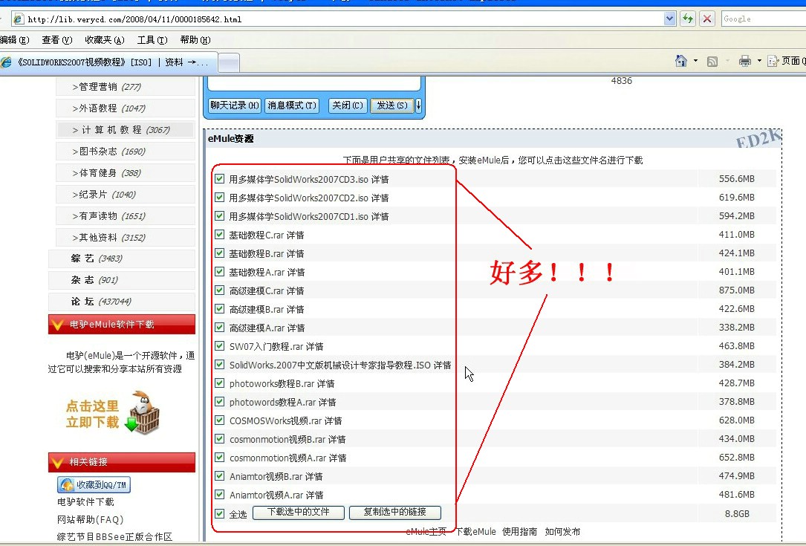Click 电驴软件下载 link in sidebar

(86, 501)
